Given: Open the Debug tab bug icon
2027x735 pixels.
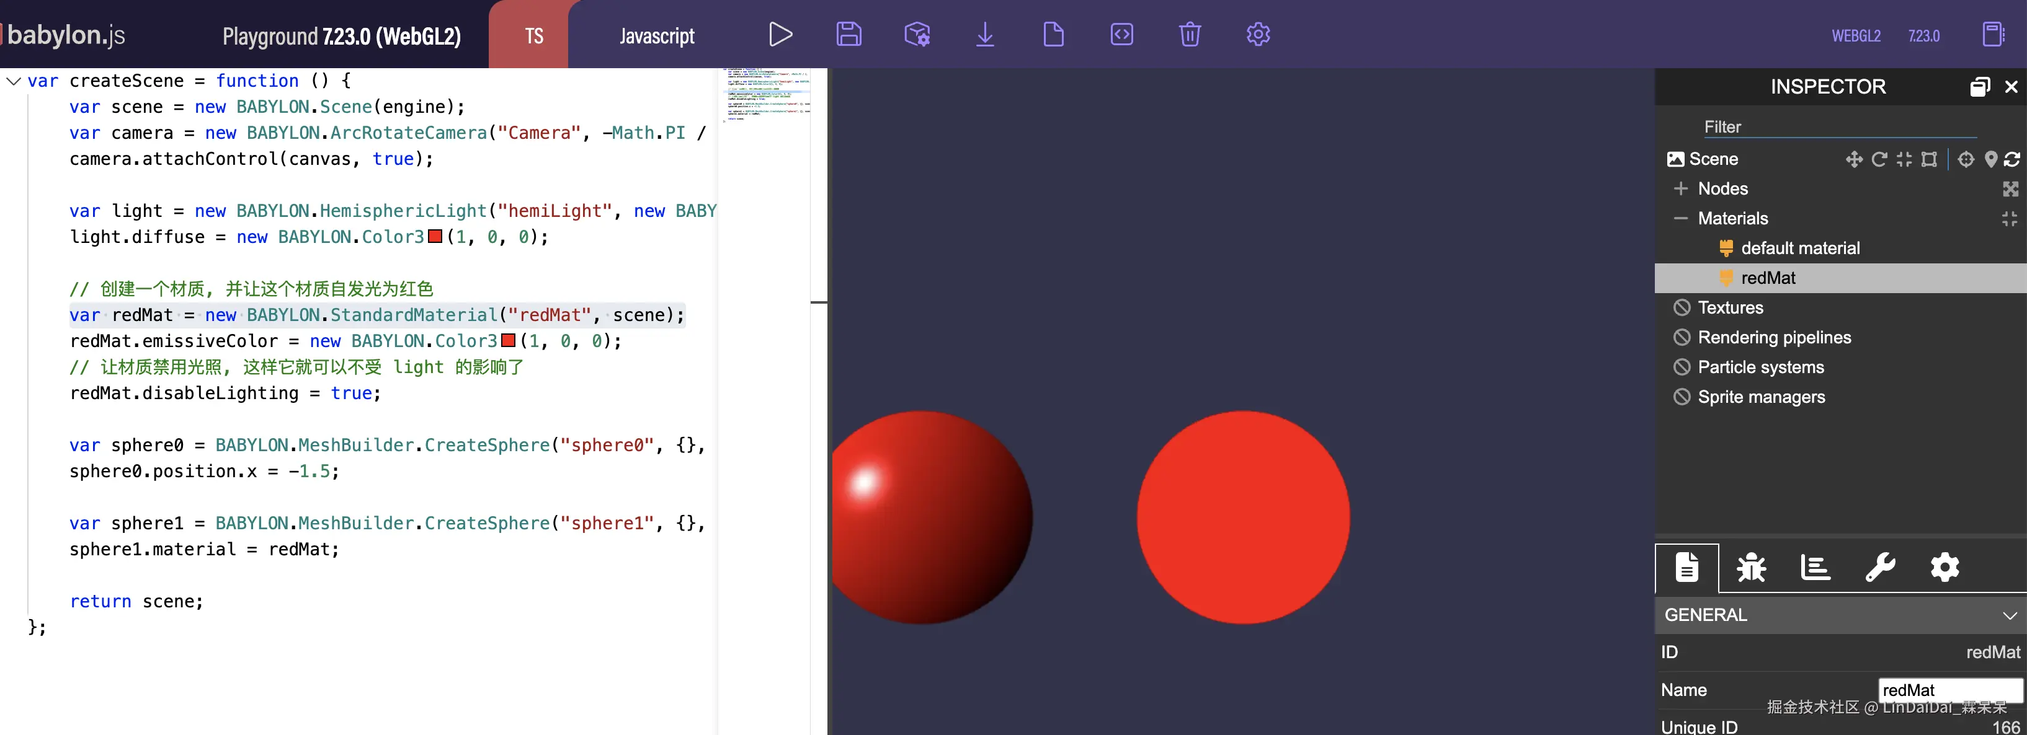Looking at the screenshot, I should pos(1751,568).
